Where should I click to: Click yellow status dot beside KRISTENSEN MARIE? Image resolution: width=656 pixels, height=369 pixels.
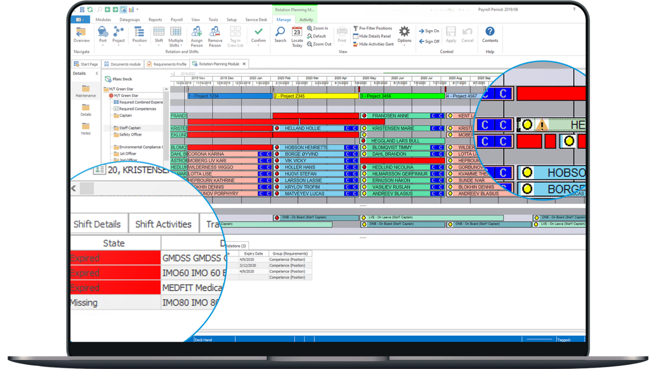[364, 128]
